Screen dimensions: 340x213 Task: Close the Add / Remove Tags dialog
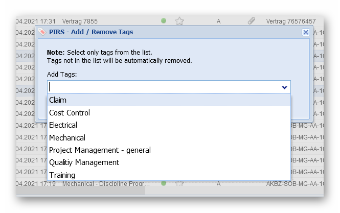[306, 32]
